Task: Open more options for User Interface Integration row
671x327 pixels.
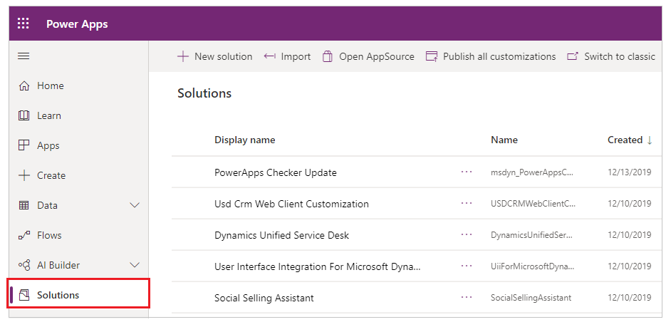Action: 467,266
